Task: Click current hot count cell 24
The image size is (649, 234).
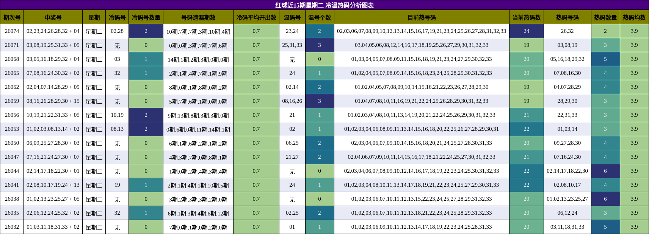Action: pyautogui.click(x=527, y=31)
